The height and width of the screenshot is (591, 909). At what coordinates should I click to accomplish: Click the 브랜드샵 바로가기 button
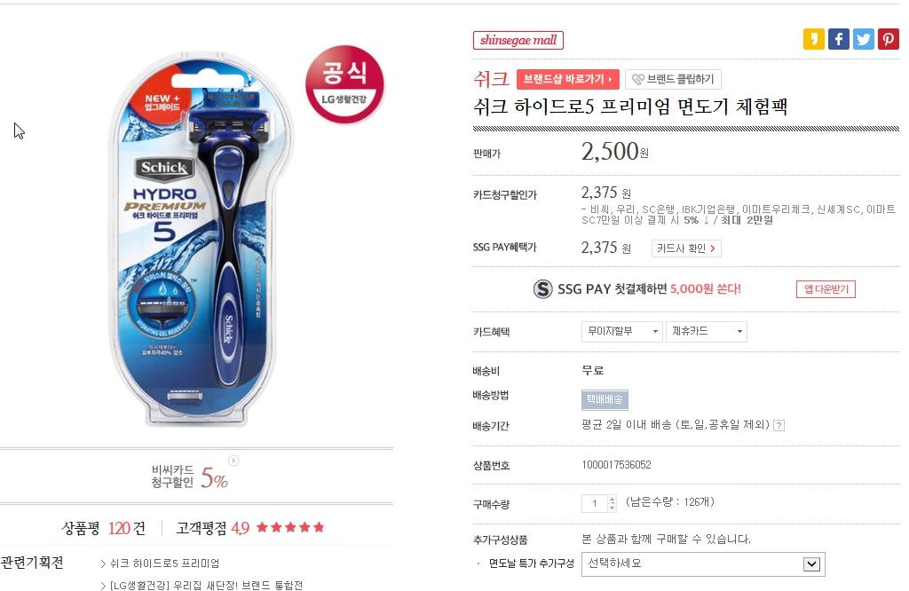(567, 79)
